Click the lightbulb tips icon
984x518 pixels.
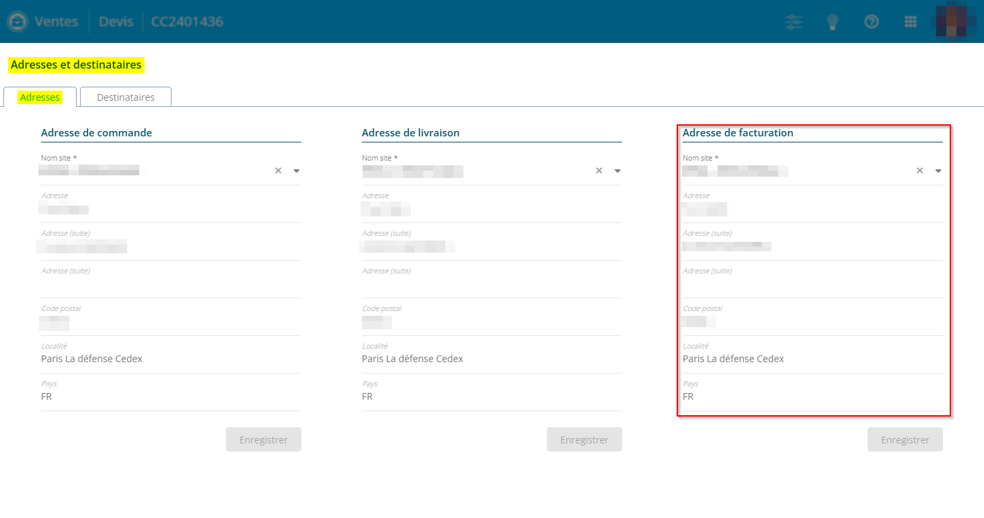pos(833,22)
